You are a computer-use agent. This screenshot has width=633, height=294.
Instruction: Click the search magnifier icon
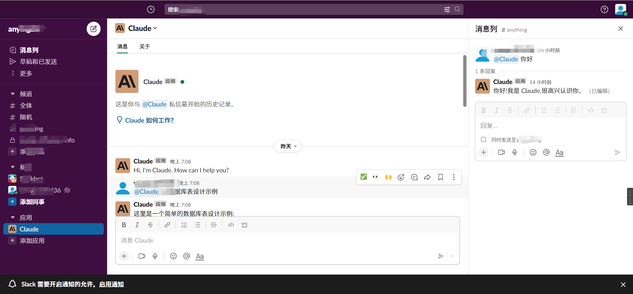point(457,9)
